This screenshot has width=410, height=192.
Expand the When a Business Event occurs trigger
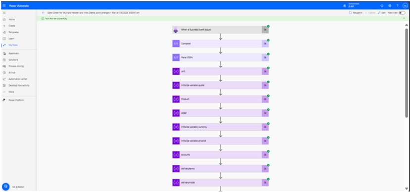pyautogui.click(x=220, y=30)
